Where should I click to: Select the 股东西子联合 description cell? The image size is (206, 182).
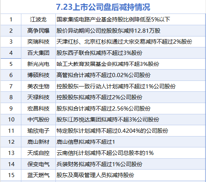130,53
